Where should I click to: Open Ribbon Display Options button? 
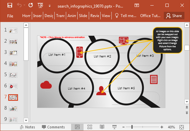137,5
